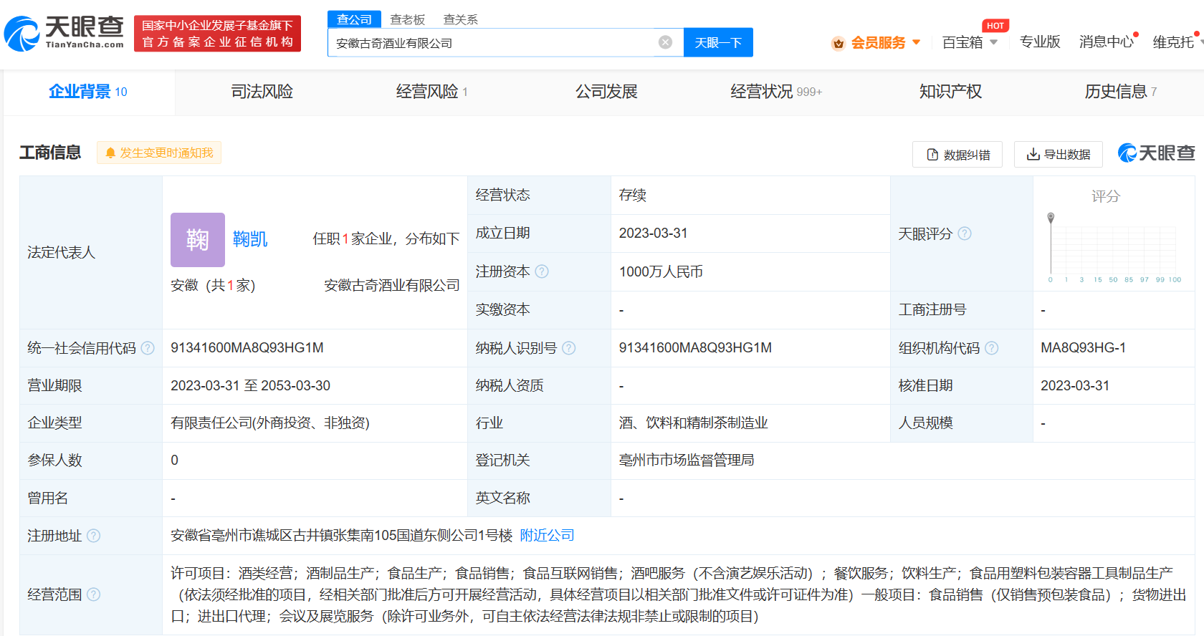1204x636 pixels.
Task: Open the 百宝箱 dropdown menu
Action: (x=969, y=42)
